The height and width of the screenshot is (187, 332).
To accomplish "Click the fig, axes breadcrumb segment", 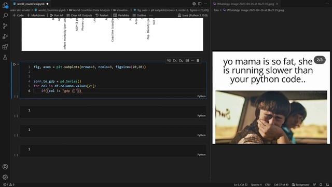I will (x=171, y=10).
